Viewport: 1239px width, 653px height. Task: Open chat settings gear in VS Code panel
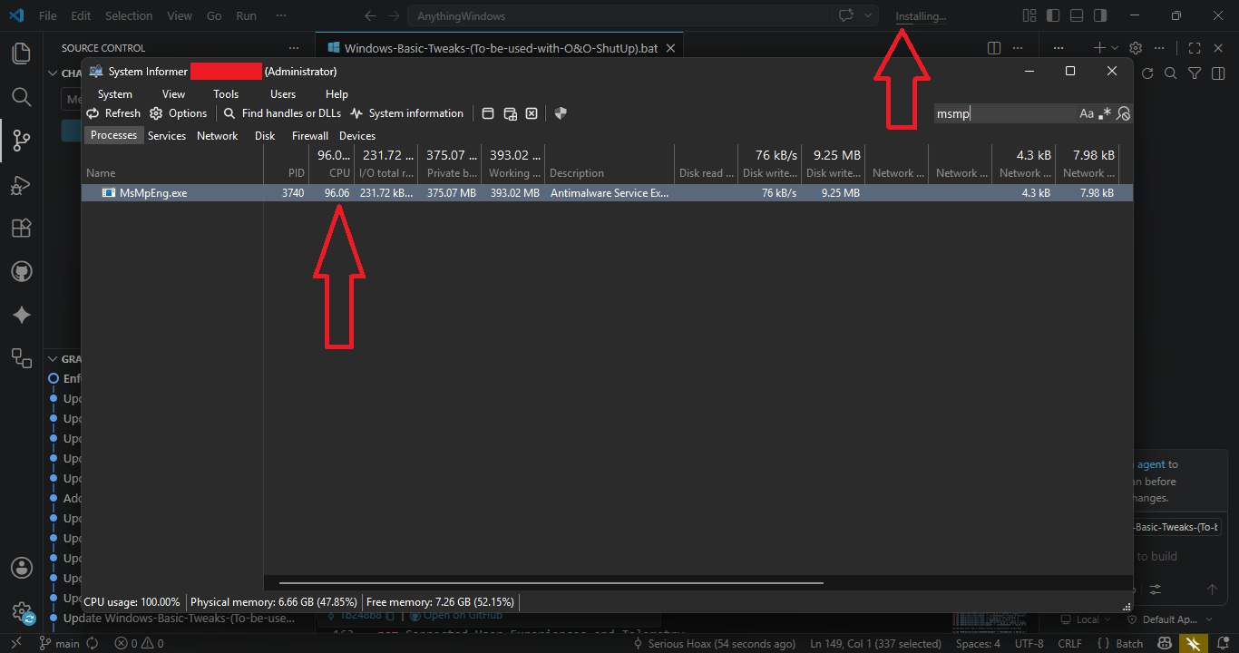(1135, 48)
